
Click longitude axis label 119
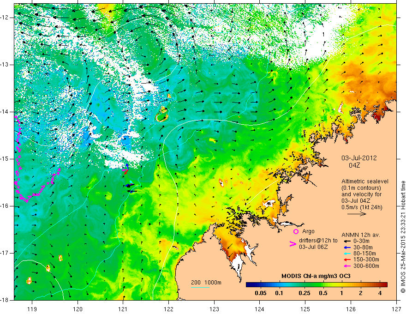coord(32,309)
